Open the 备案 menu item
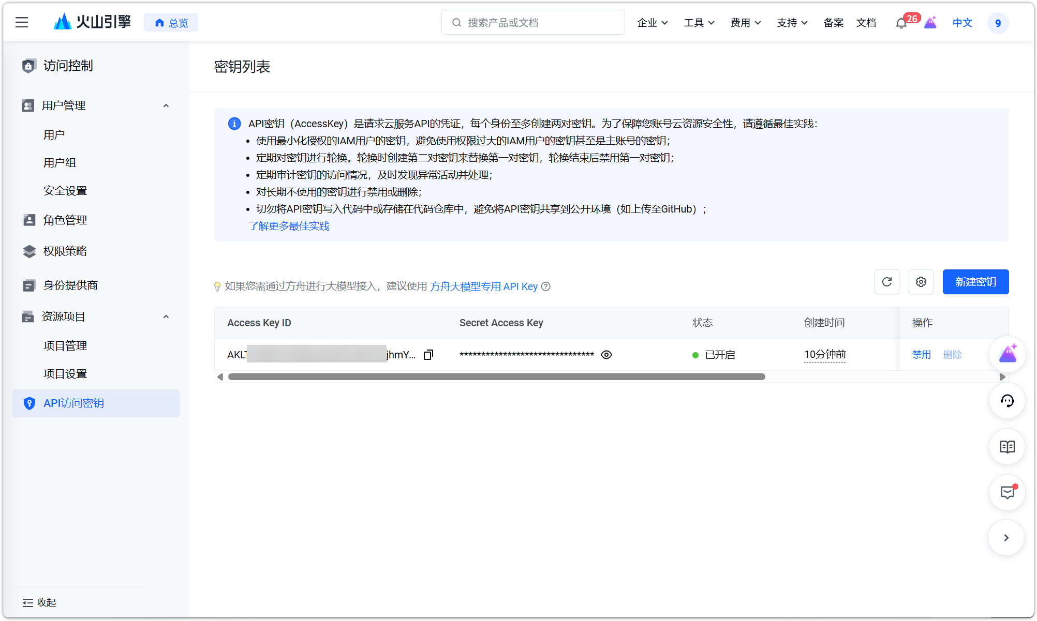The height and width of the screenshot is (621, 1037). 833,23
